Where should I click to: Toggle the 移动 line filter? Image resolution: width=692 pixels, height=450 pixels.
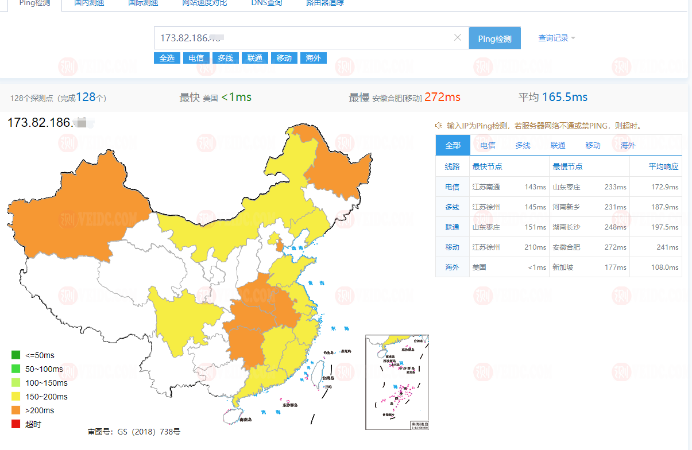click(x=284, y=57)
